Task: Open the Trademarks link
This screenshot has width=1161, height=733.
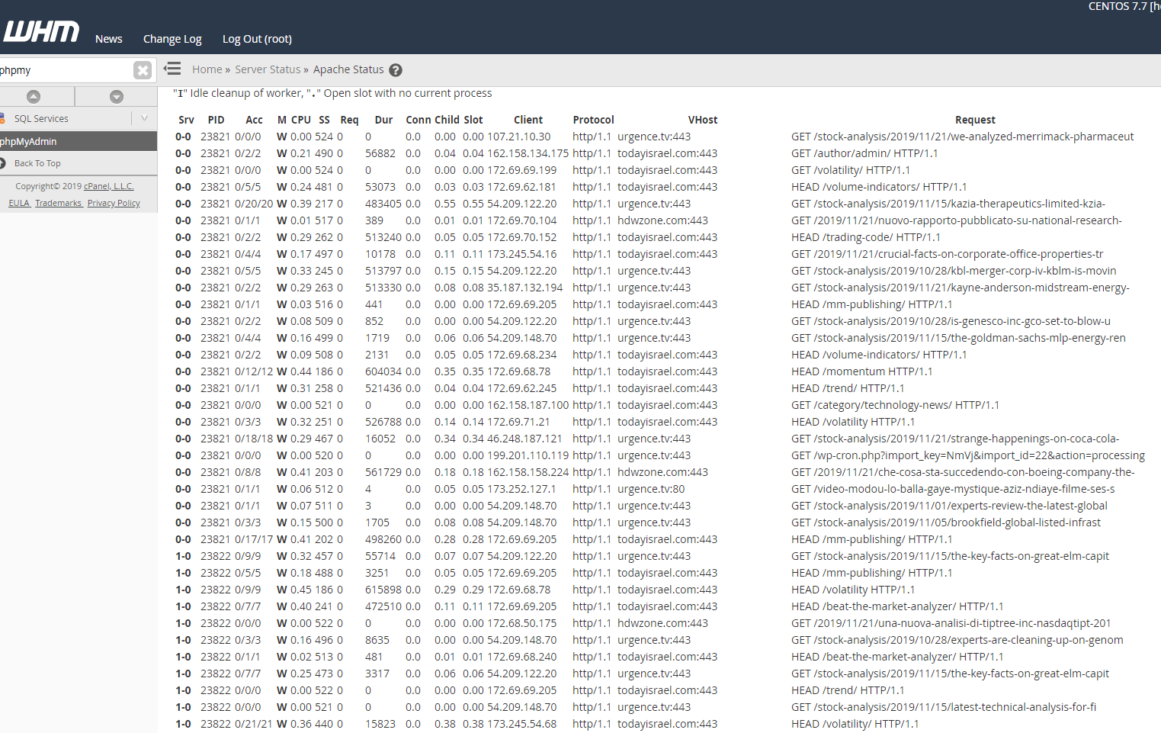Action: click(59, 203)
